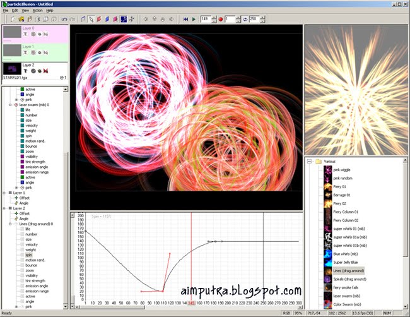Open the File menu

[x=6, y=11]
